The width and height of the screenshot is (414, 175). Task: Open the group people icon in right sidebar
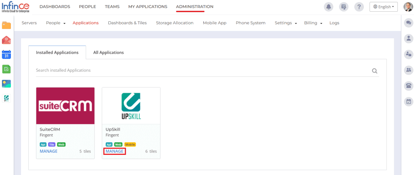pyautogui.click(x=409, y=70)
